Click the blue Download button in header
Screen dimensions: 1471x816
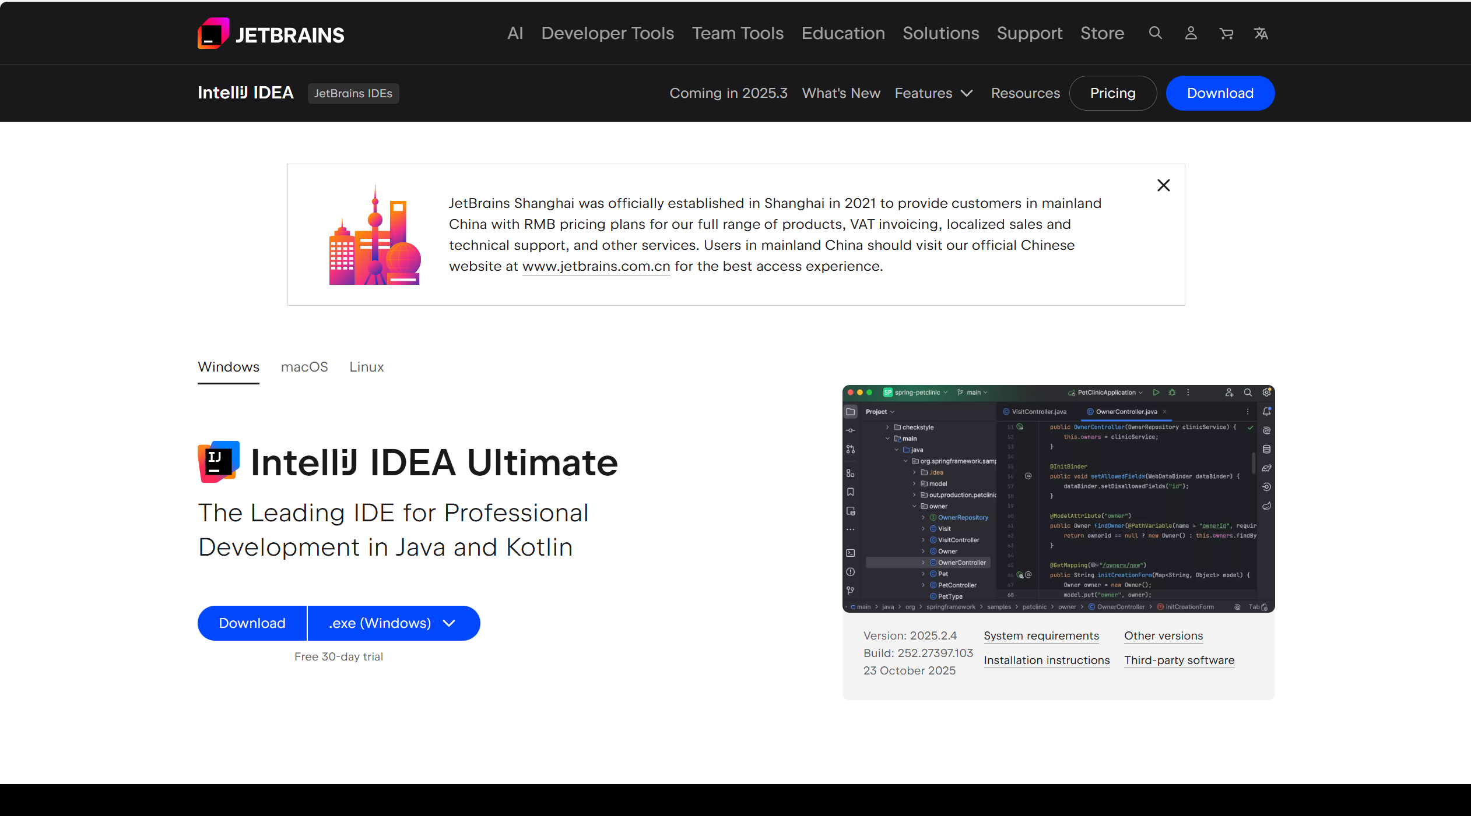point(1220,93)
